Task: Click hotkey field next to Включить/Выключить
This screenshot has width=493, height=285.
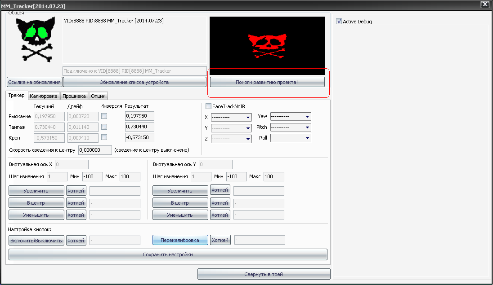Action: [x=115, y=241]
